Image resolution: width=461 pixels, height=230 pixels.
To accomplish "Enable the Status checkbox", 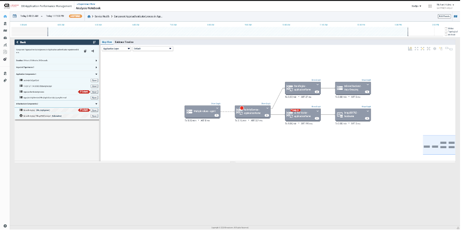I will pos(446,29).
